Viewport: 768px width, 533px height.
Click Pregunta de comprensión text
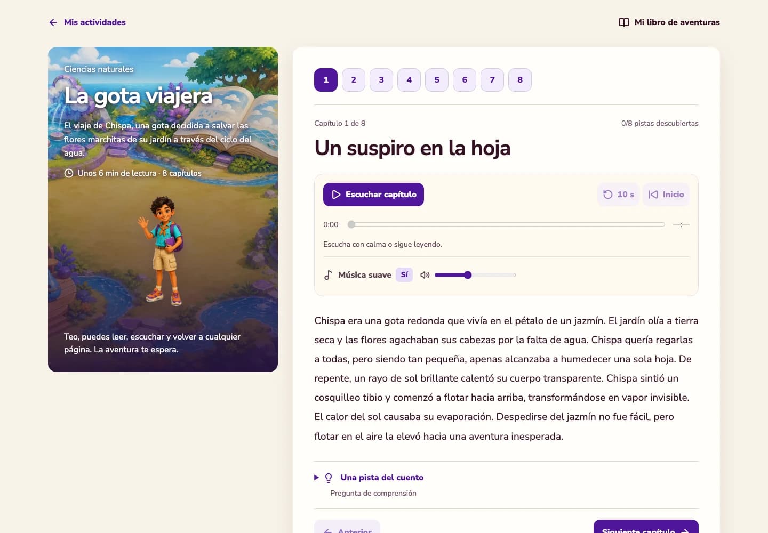373,493
